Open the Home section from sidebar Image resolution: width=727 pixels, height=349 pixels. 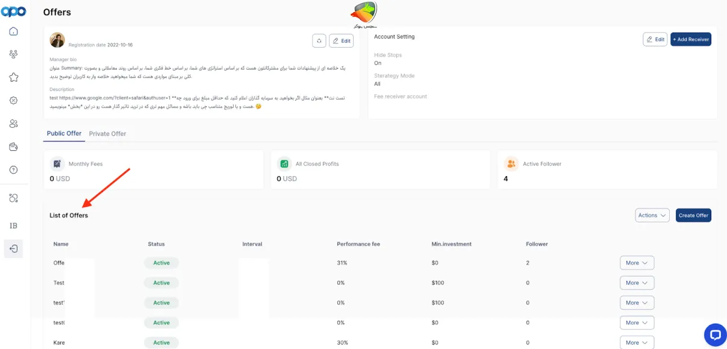pos(13,31)
